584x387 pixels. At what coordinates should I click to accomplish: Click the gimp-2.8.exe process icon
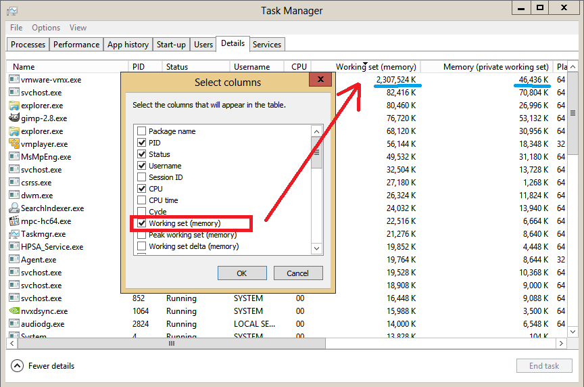tap(14, 118)
